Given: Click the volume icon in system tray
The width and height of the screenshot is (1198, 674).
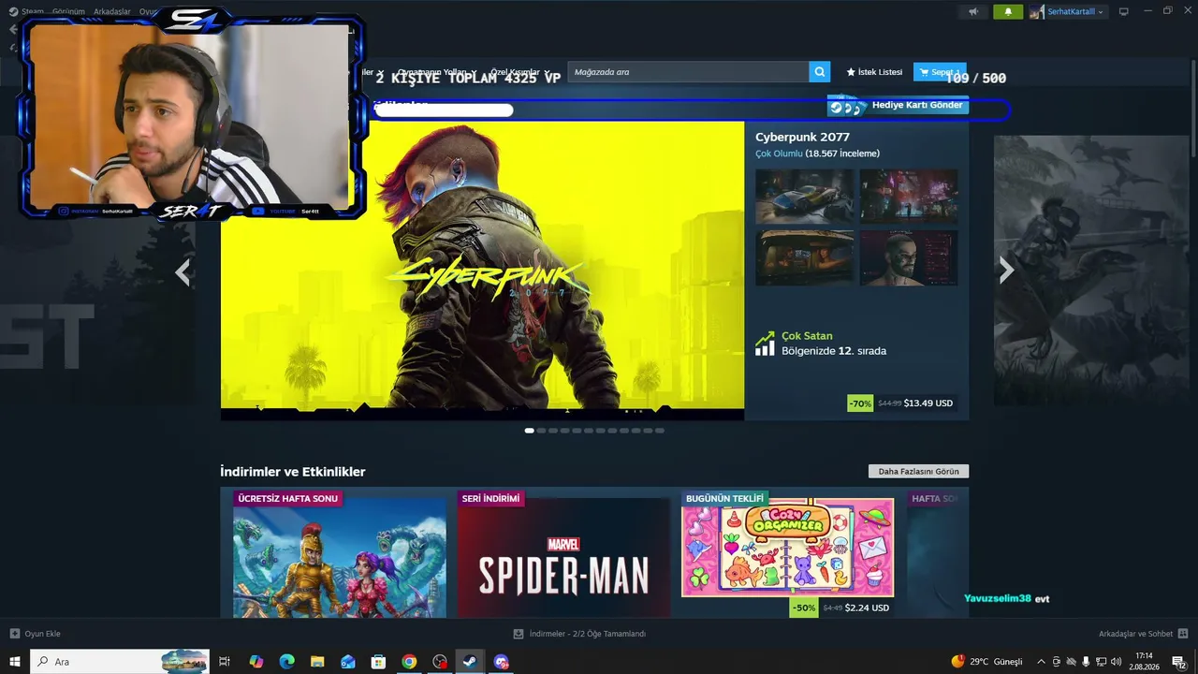Looking at the screenshot, I should 1118,662.
